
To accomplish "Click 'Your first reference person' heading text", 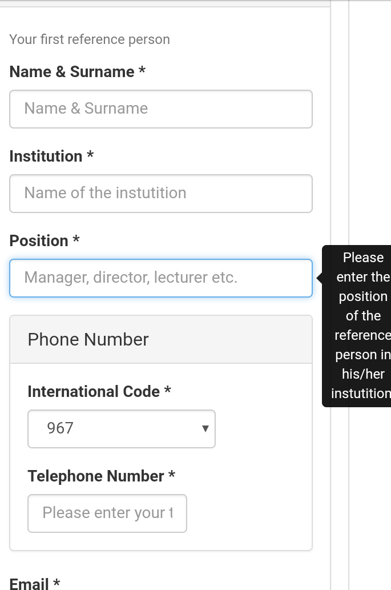I will (x=90, y=39).
